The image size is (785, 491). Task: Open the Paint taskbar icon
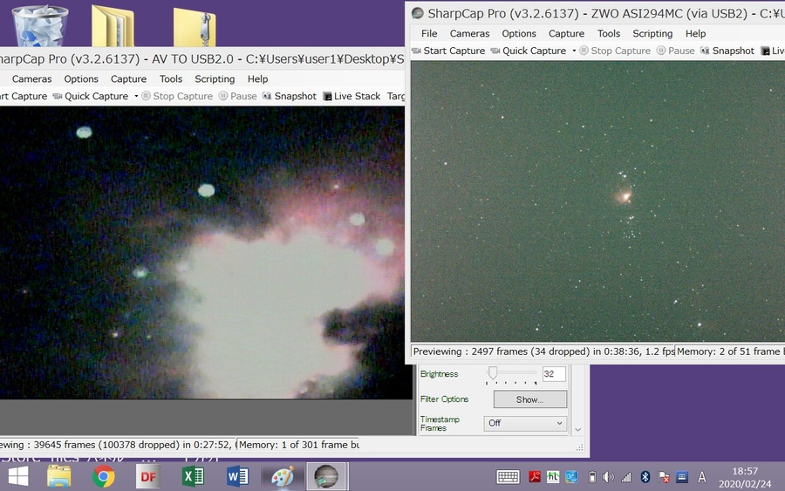coord(283,476)
